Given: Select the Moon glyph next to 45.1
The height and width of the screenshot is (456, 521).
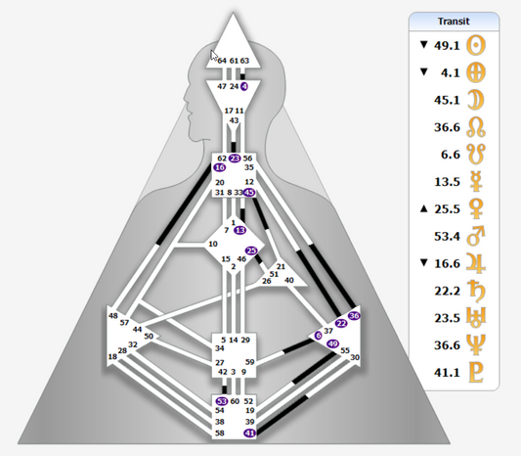Looking at the screenshot, I should pos(476,100).
